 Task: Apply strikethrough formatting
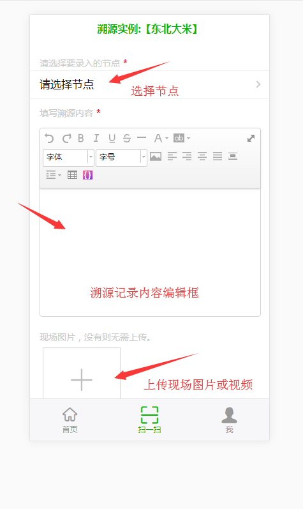[x=127, y=139]
